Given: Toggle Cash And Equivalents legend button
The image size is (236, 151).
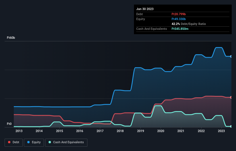Looking at the screenshot, I should coord(66,142).
